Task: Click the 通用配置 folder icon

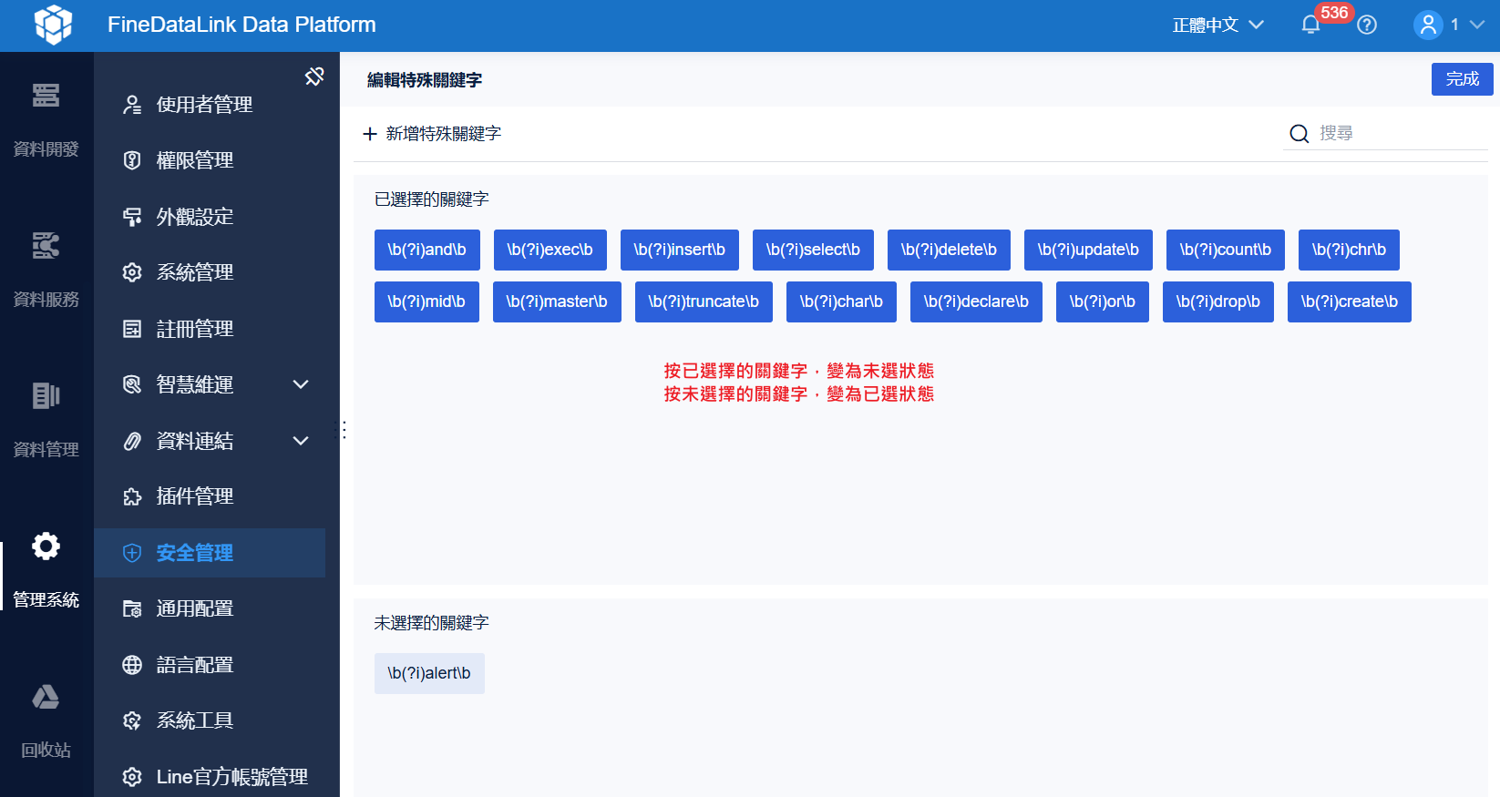Action: pos(132,608)
